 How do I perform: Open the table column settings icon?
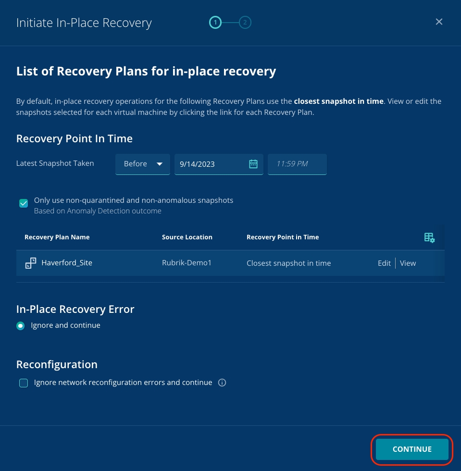coord(429,237)
